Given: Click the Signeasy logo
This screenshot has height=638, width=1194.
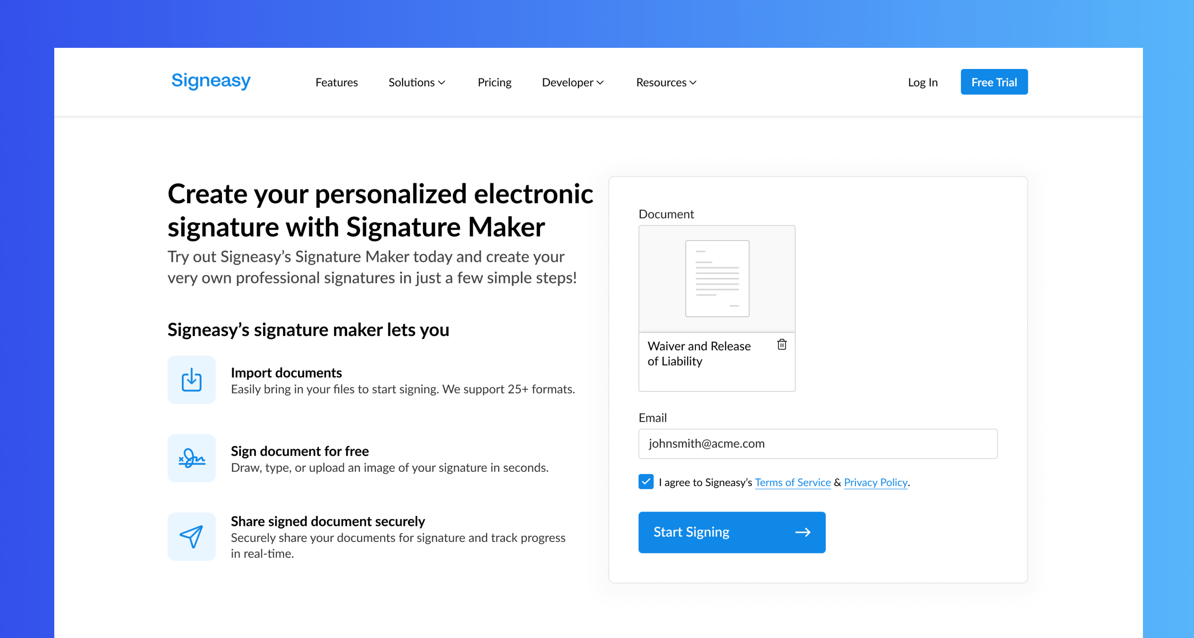Looking at the screenshot, I should [x=210, y=81].
